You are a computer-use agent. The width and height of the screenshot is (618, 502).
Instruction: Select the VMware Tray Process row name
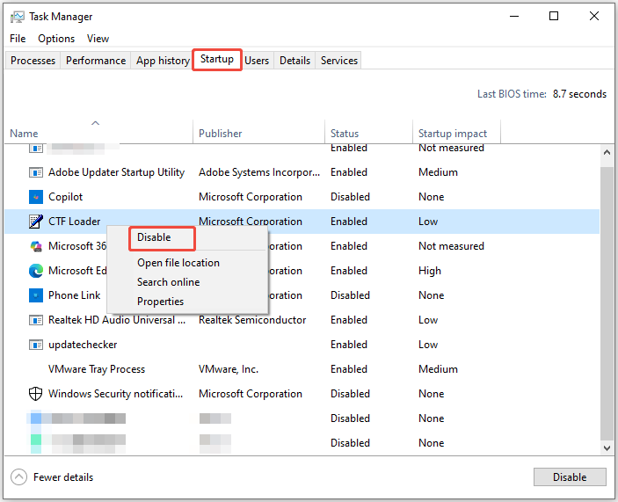click(97, 369)
